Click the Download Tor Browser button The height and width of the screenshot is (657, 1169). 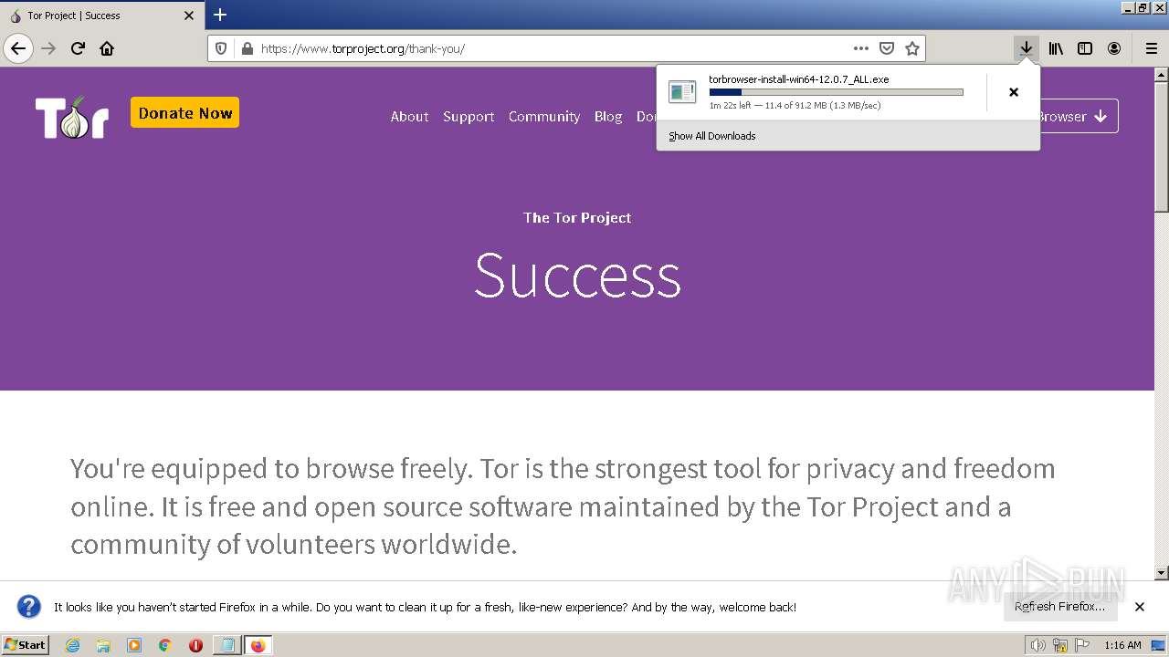[1079, 116]
